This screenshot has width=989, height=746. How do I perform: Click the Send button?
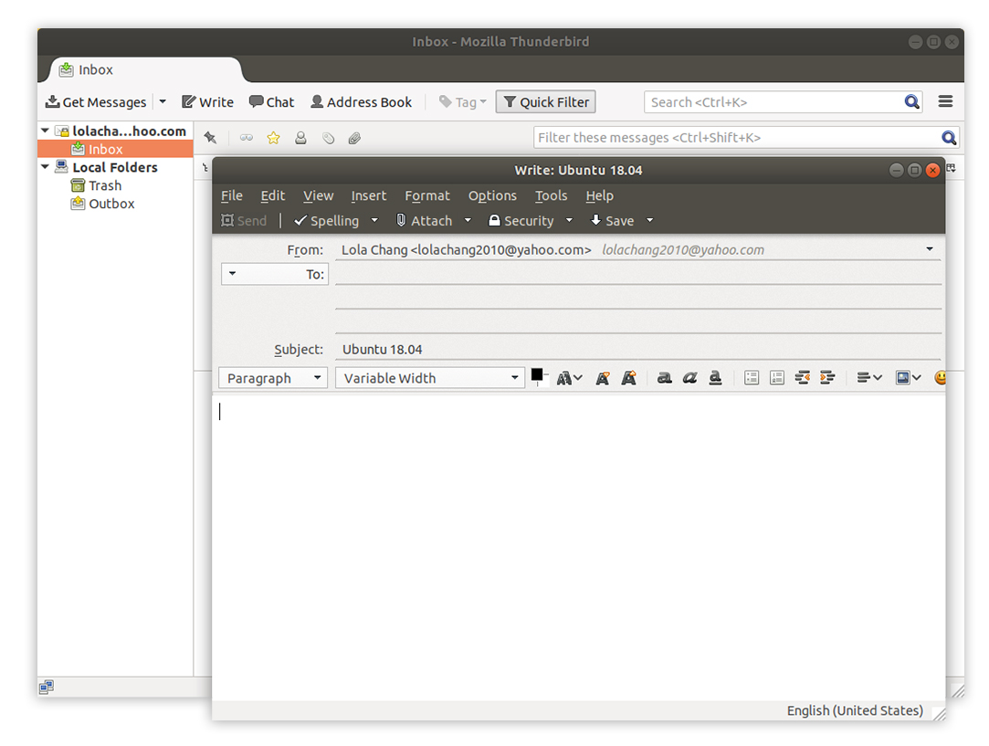(x=244, y=220)
